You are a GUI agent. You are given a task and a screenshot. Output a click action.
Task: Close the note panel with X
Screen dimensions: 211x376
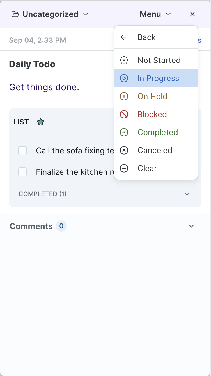tap(192, 14)
